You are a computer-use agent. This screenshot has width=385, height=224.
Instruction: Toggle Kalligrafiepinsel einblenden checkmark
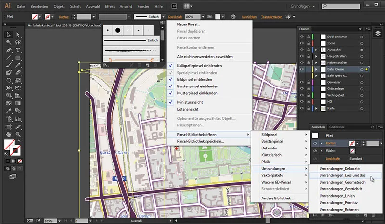coord(171,66)
